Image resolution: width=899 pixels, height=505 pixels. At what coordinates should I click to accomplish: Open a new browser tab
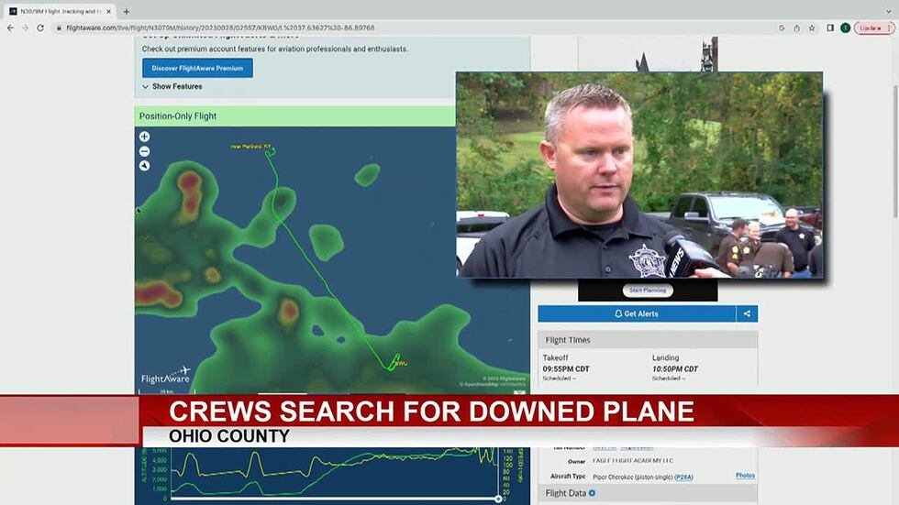click(126, 11)
